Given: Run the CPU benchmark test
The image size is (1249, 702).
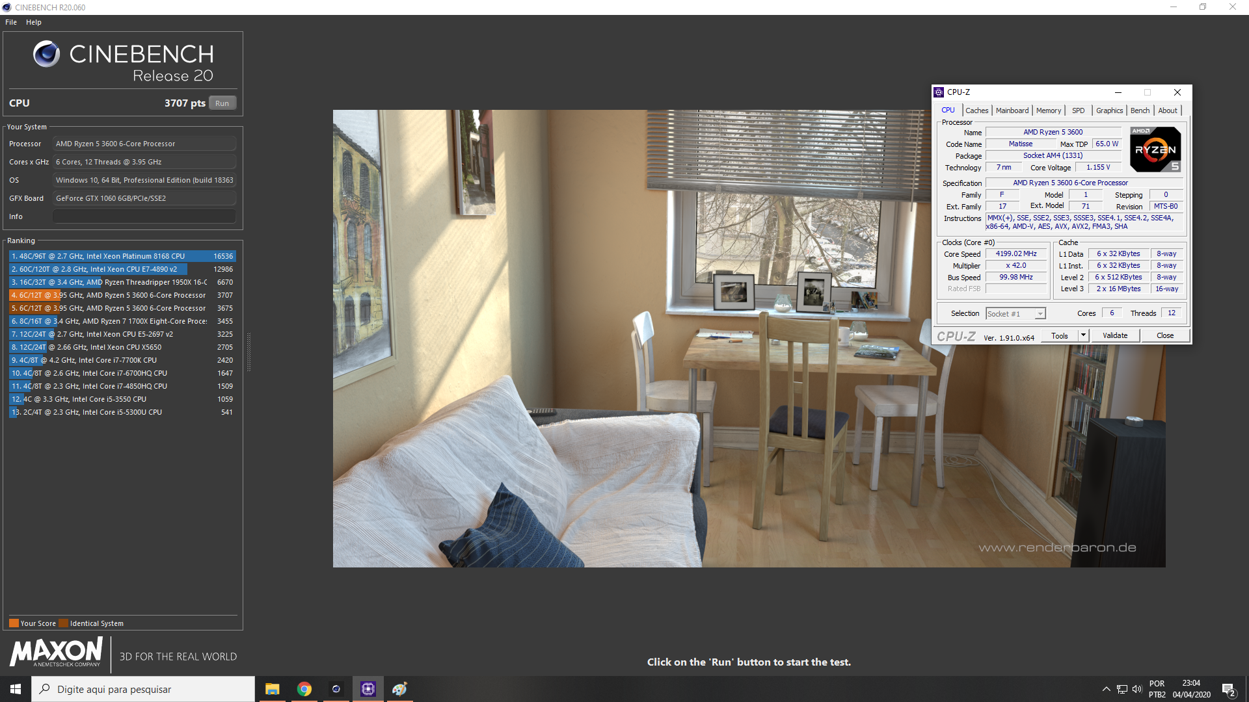Looking at the screenshot, I should click(222, 103).
